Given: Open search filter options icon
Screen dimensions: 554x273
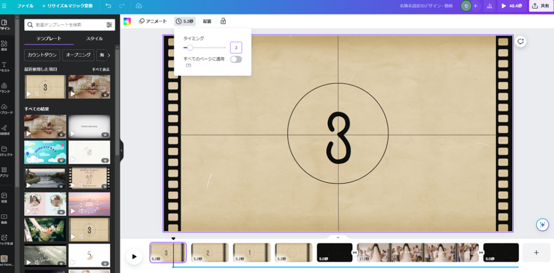Looking at the screenshot, I should 109,25.
